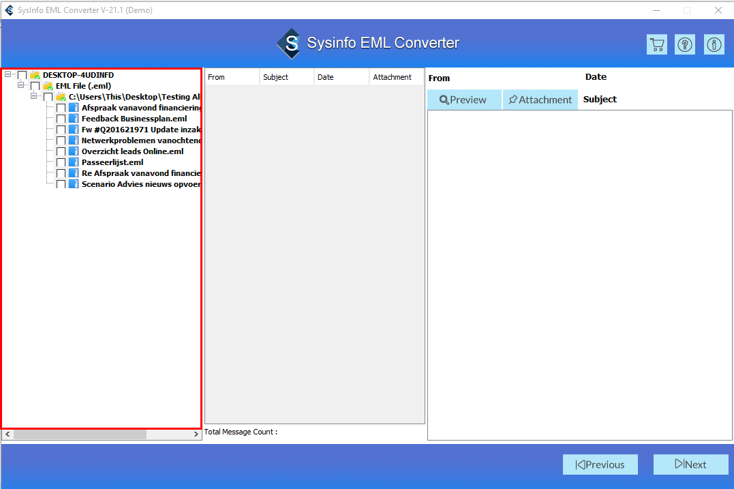
Task: Check the DESKTOP-4UDINFD root checkbox
Action: coord(22,76)
